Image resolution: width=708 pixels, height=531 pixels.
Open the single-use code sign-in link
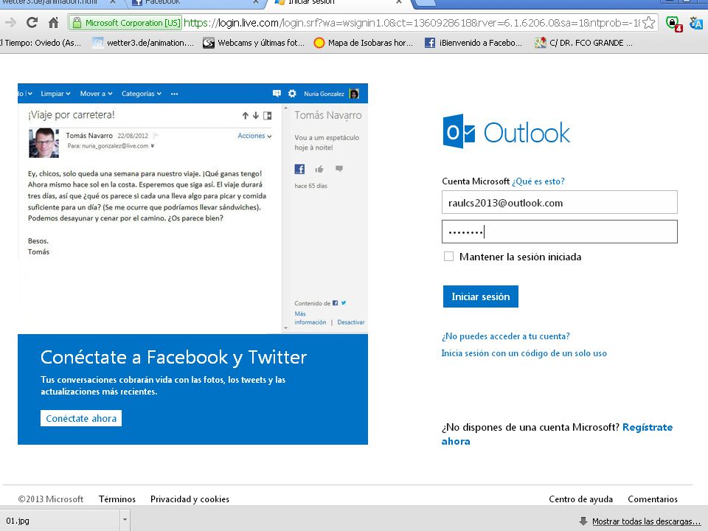pos(524,353)
